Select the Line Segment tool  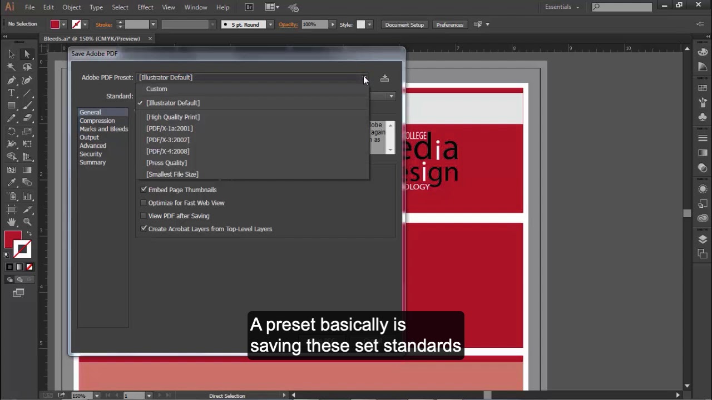[27, 93]
